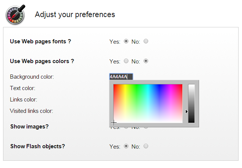Click the Visited links color label
242x168 pixels.
(x=31, y=111)
